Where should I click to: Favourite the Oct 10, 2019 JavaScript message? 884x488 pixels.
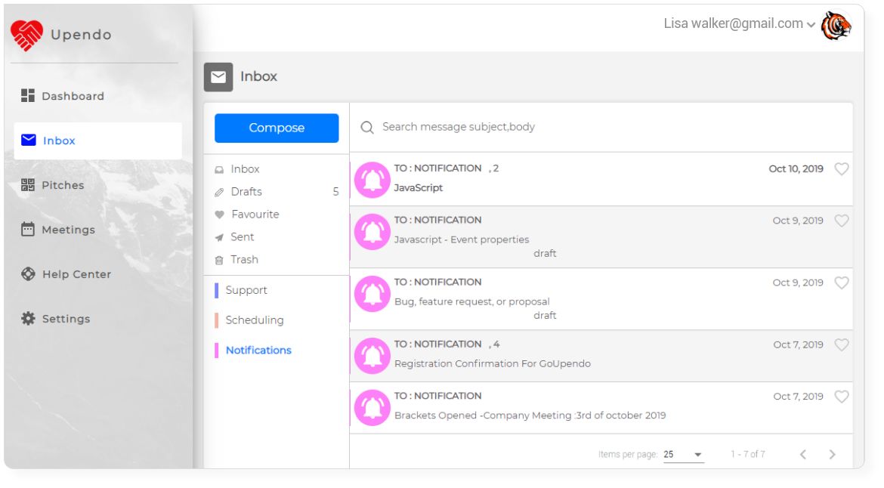pyautogui.click(x=841, y=169)
